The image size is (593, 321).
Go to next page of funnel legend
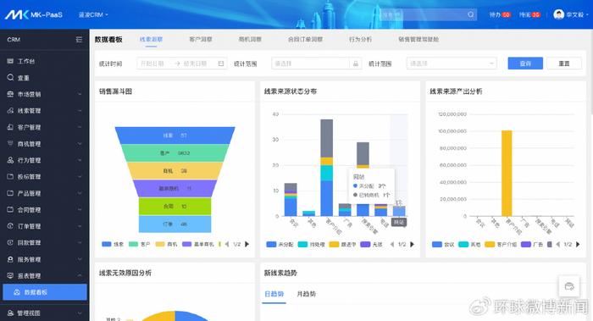[x=247, y=244]
